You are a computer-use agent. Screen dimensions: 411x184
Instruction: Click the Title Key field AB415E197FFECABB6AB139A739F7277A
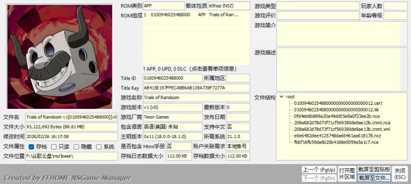click(196, 88)
